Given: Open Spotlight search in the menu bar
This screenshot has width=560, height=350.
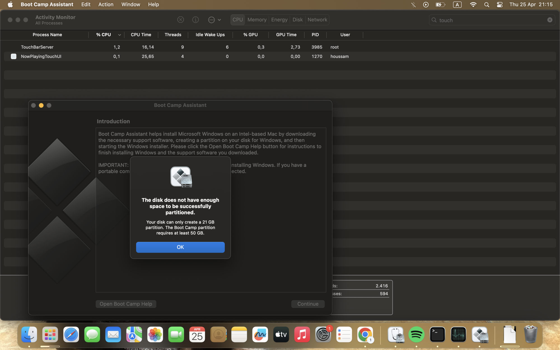Looking at the screenshot, I should pos(487,4).
